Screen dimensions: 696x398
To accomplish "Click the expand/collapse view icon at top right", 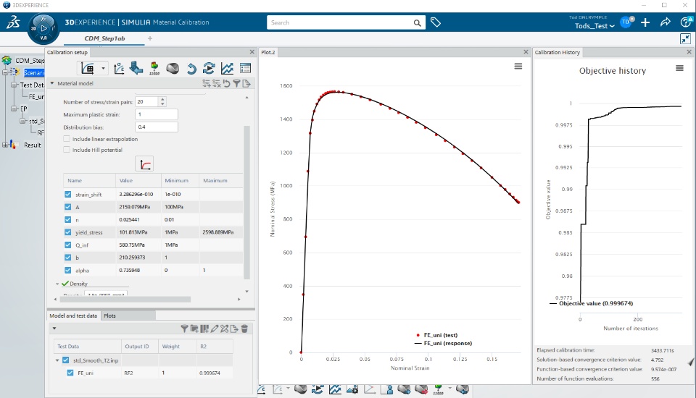I will [685, 39].
